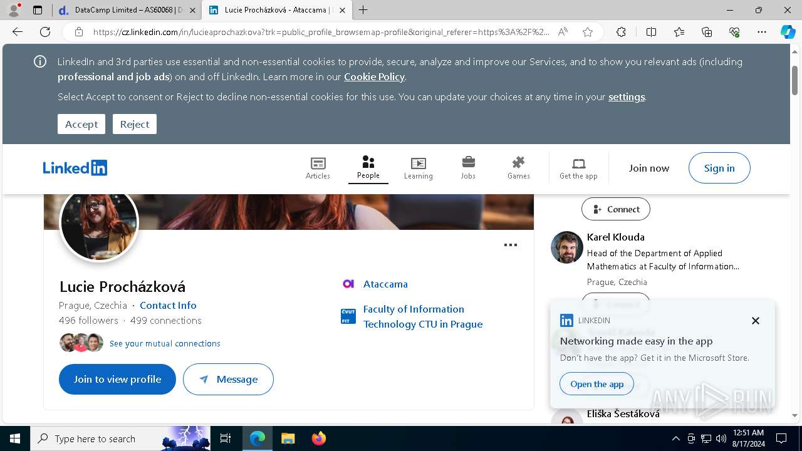Screen dimensions: 802x451
Task: Accept the cookie consent
Action: 81,124
